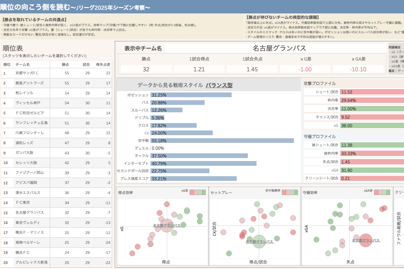Click 名古屋グランパス bubble in 守備効率 chart
This screenshot has height=269, width=404.
click(366, 240)
